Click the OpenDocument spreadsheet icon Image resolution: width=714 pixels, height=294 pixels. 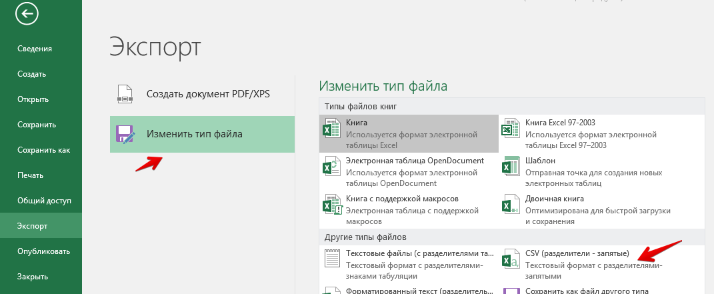331,167
